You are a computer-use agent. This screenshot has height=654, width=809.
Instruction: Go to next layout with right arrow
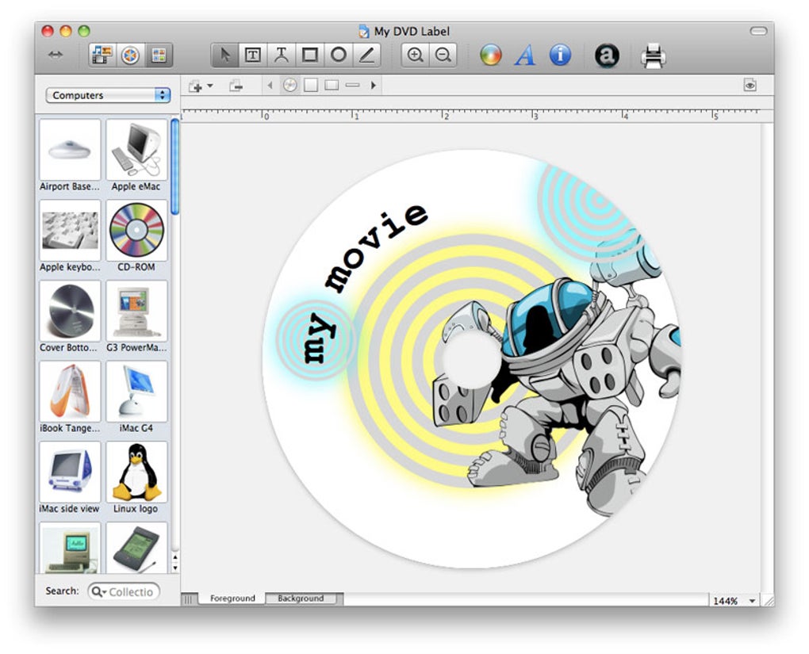point(373,85)
